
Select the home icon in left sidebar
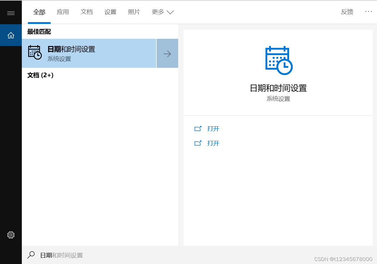11,35
